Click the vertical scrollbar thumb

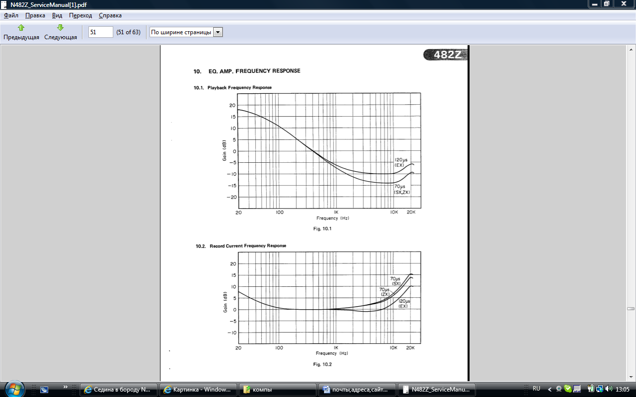(x=631, y=308)
